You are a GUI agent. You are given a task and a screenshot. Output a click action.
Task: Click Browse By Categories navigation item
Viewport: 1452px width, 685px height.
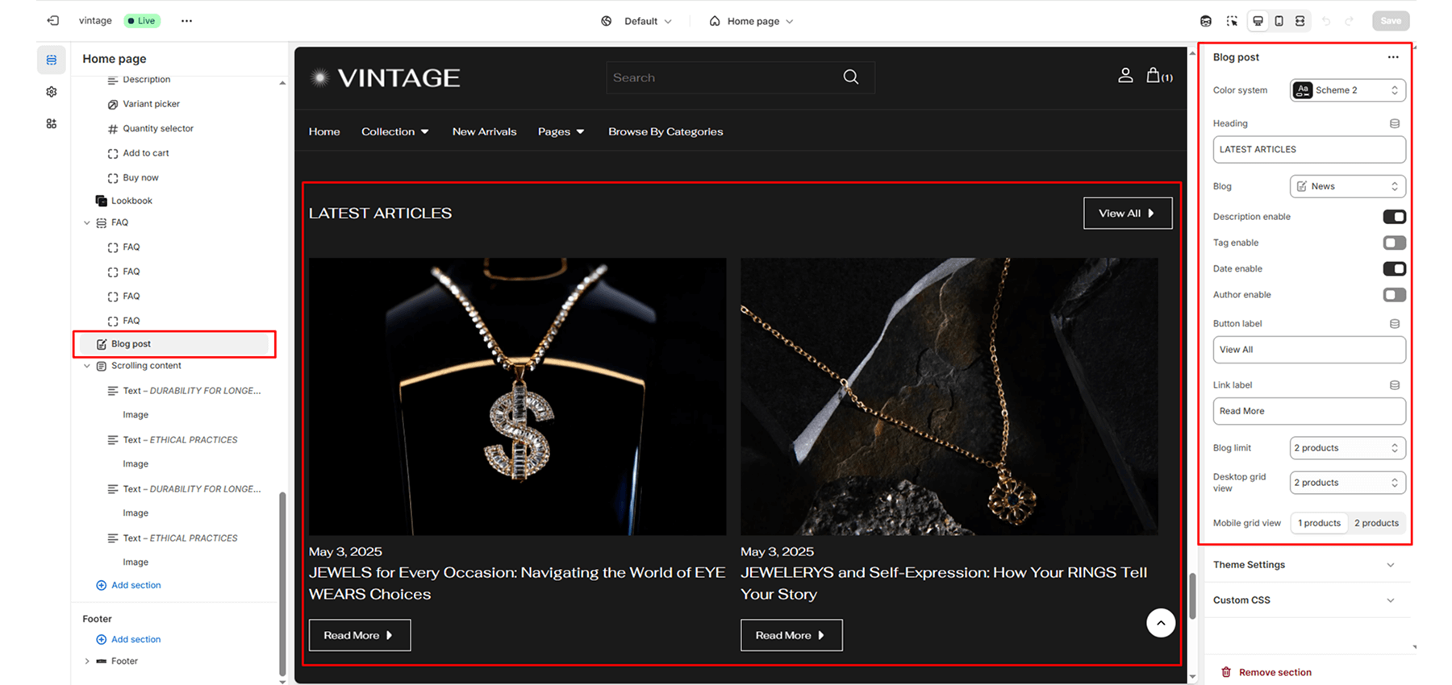pyautogui.click(x=665, y=132)
